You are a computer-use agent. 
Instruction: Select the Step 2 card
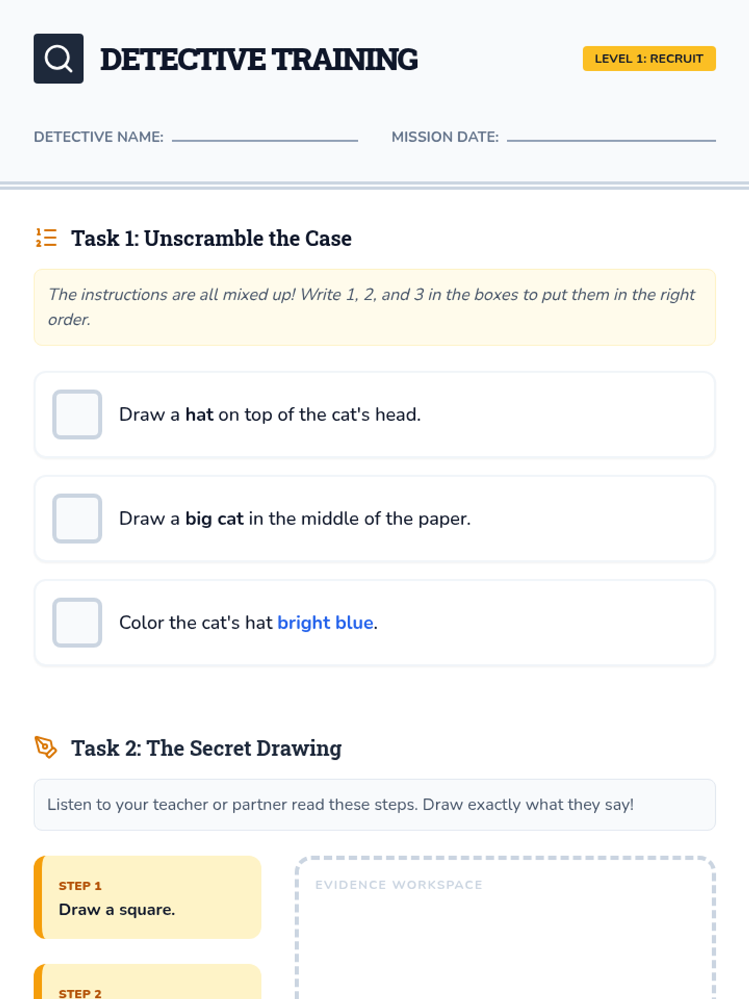148,983
